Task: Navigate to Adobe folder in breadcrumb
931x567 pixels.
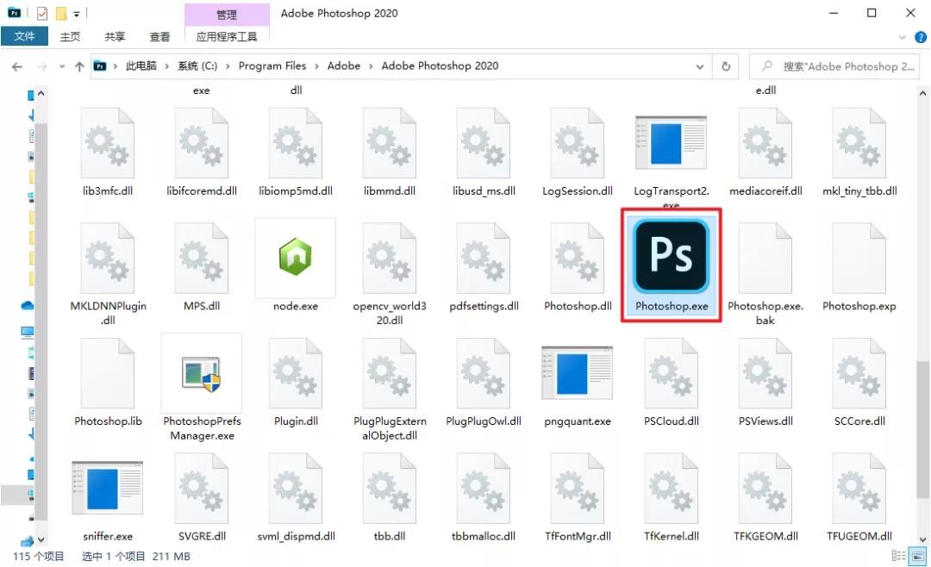Action: pyautogui.click(x=344, y=65)
